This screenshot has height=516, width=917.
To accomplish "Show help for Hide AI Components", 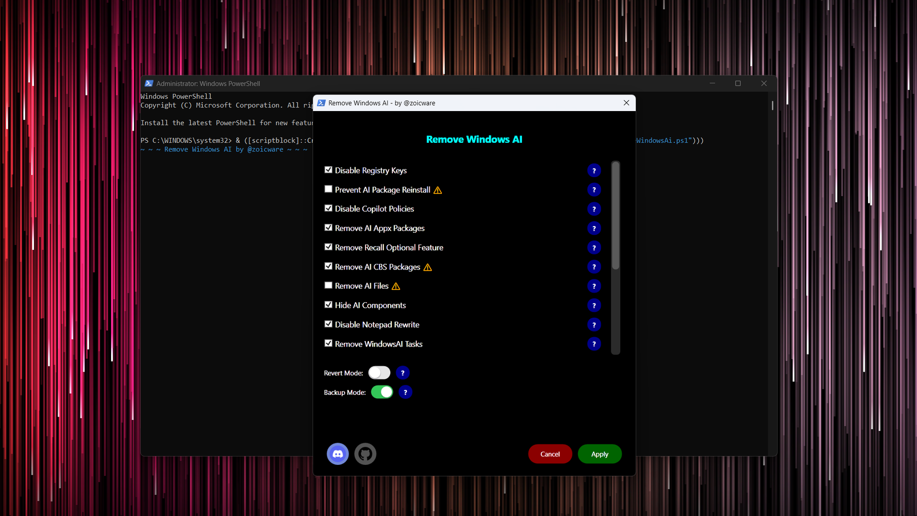I will coord(594,305).
